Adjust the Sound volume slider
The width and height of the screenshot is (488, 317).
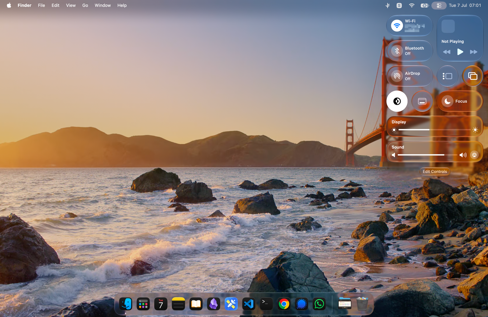(428, 155)
